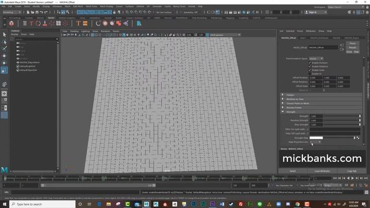Click the red download-arrow shelf icon

point(45,23)
